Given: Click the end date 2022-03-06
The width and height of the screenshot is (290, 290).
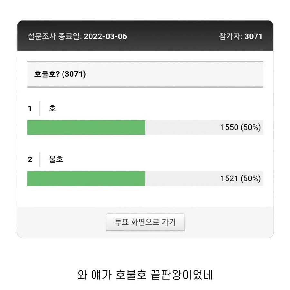Looking at the screenshot, I should (105, 36).
